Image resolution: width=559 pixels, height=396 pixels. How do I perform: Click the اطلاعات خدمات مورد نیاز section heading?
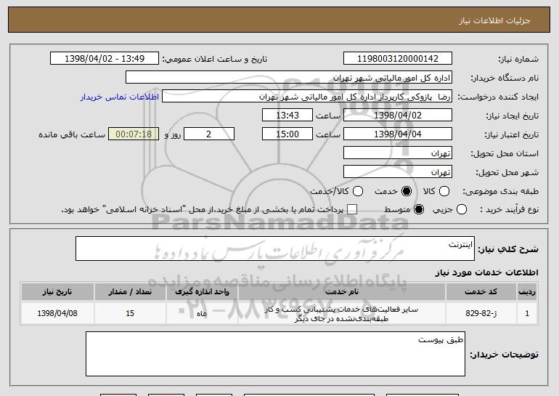(x=486, y=272)
